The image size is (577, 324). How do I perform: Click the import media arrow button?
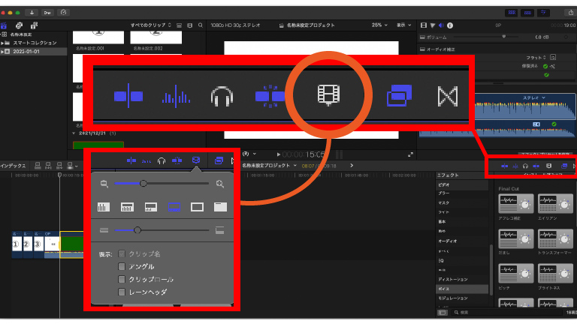pyautogui.click(x=32, y=13)
